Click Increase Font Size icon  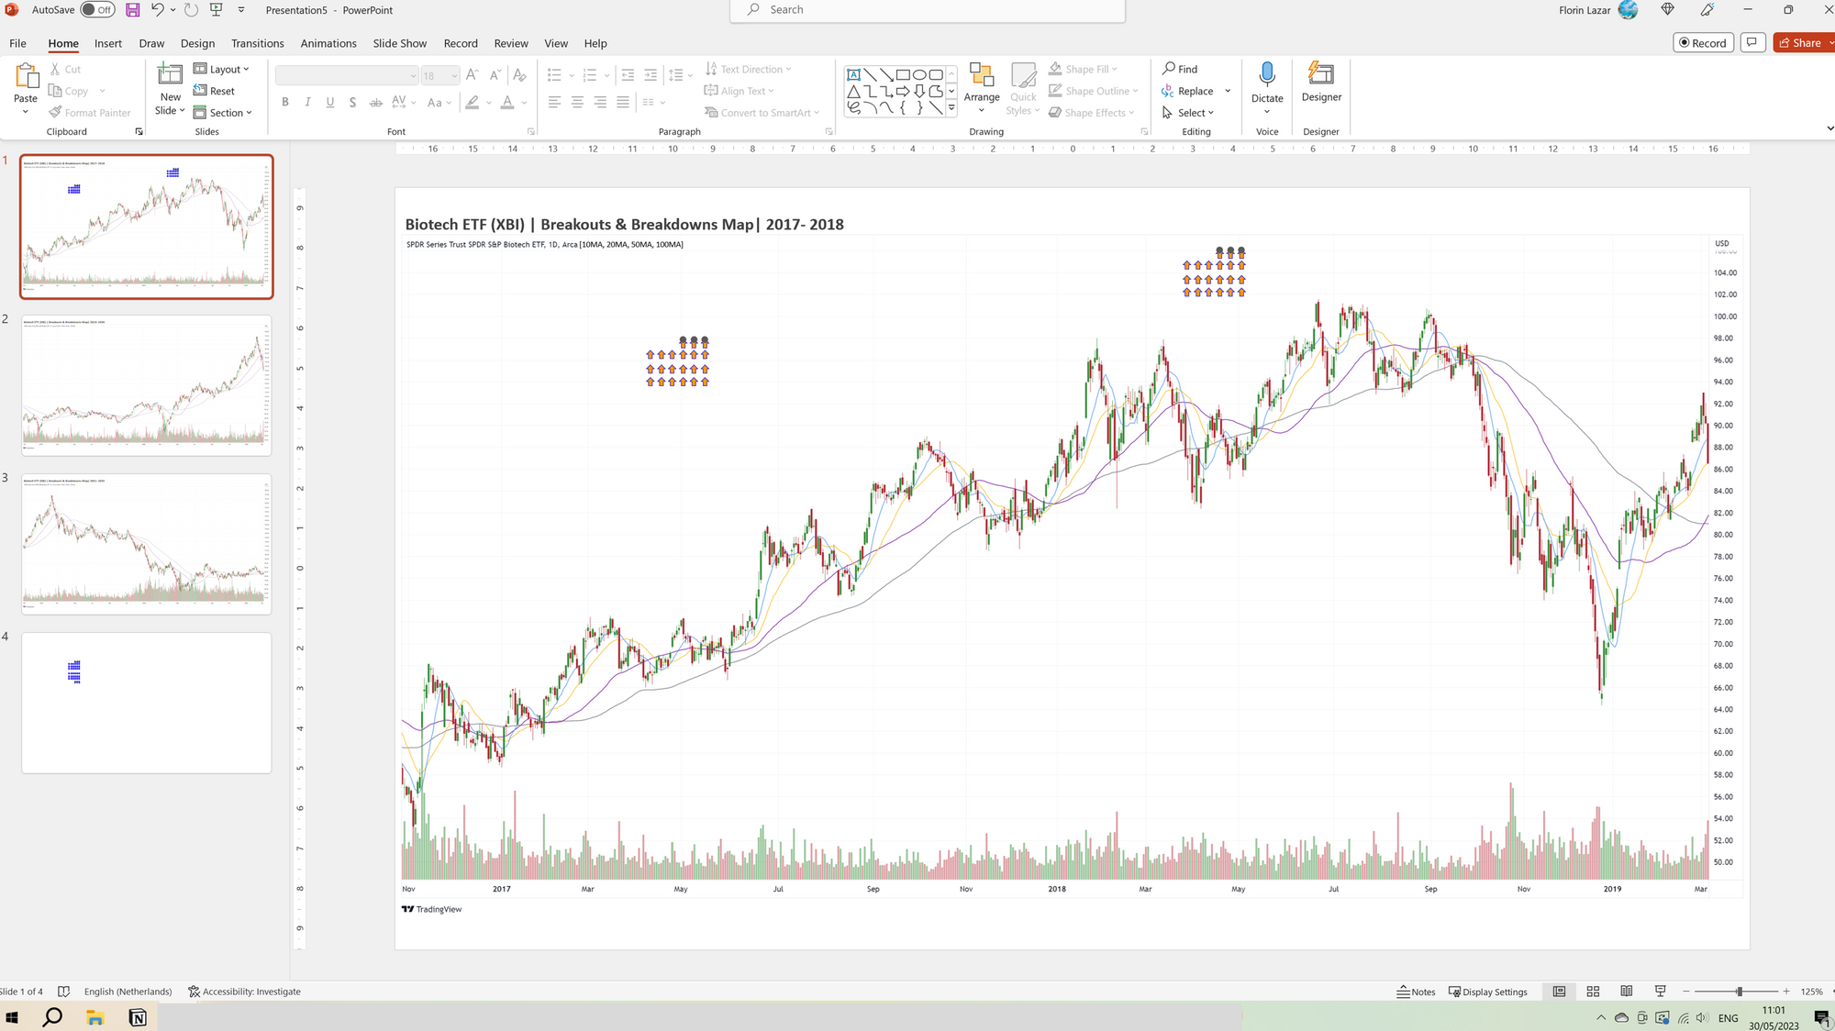tap(472, 75)
